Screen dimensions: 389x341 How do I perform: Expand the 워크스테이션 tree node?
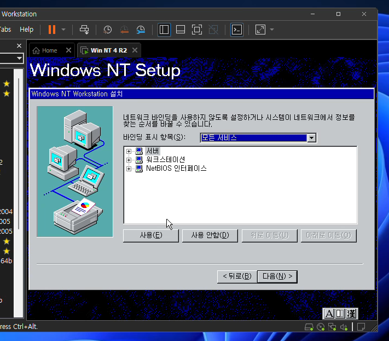pos(129,160)
